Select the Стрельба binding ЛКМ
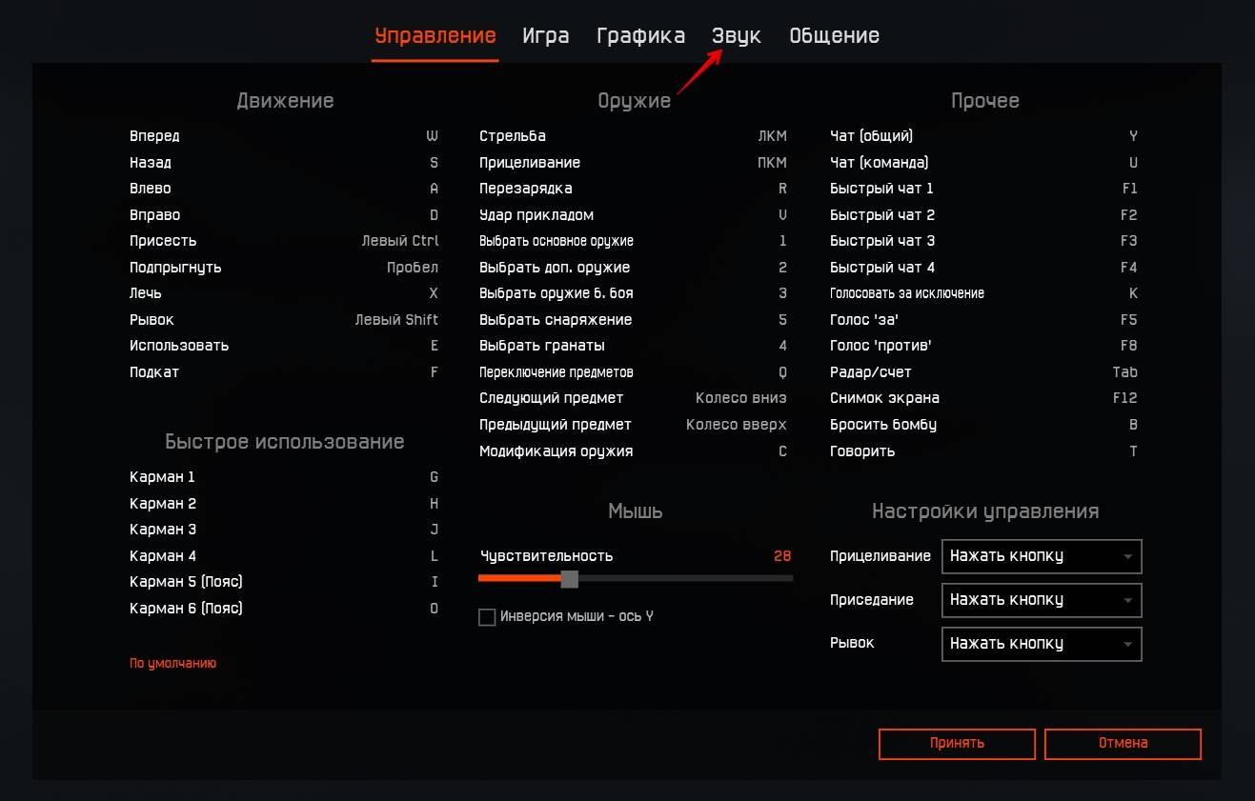The height and width of the screenshot is (801, 1255). [772, 136]
